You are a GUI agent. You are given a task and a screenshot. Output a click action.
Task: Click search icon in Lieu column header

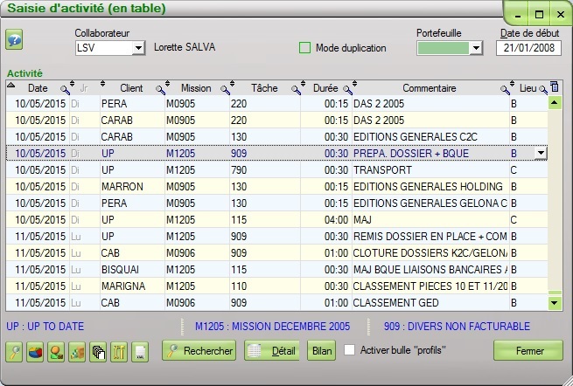coord(543,90)
